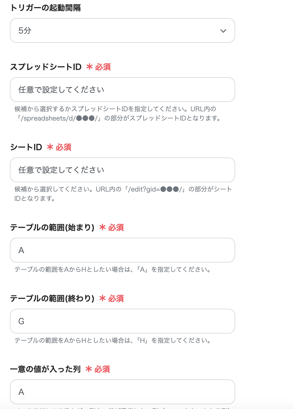Click the red asterisk beside 一意の値が入った列
294x409 pixels.
point(88,369)
